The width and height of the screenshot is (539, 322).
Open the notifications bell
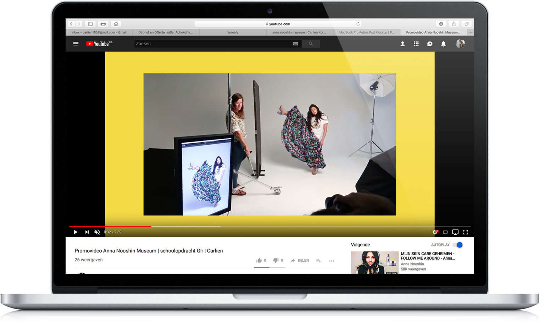[x=443, y=44]
